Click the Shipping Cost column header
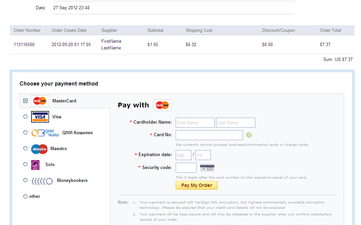 199,30
